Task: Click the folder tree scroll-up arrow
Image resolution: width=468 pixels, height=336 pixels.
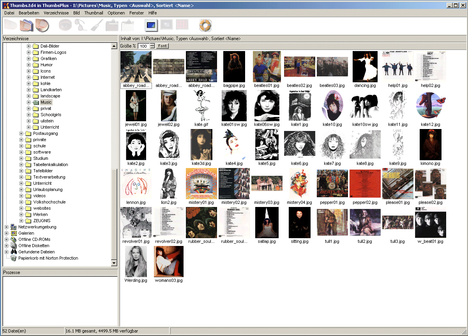Action: [x=114, y=46]
